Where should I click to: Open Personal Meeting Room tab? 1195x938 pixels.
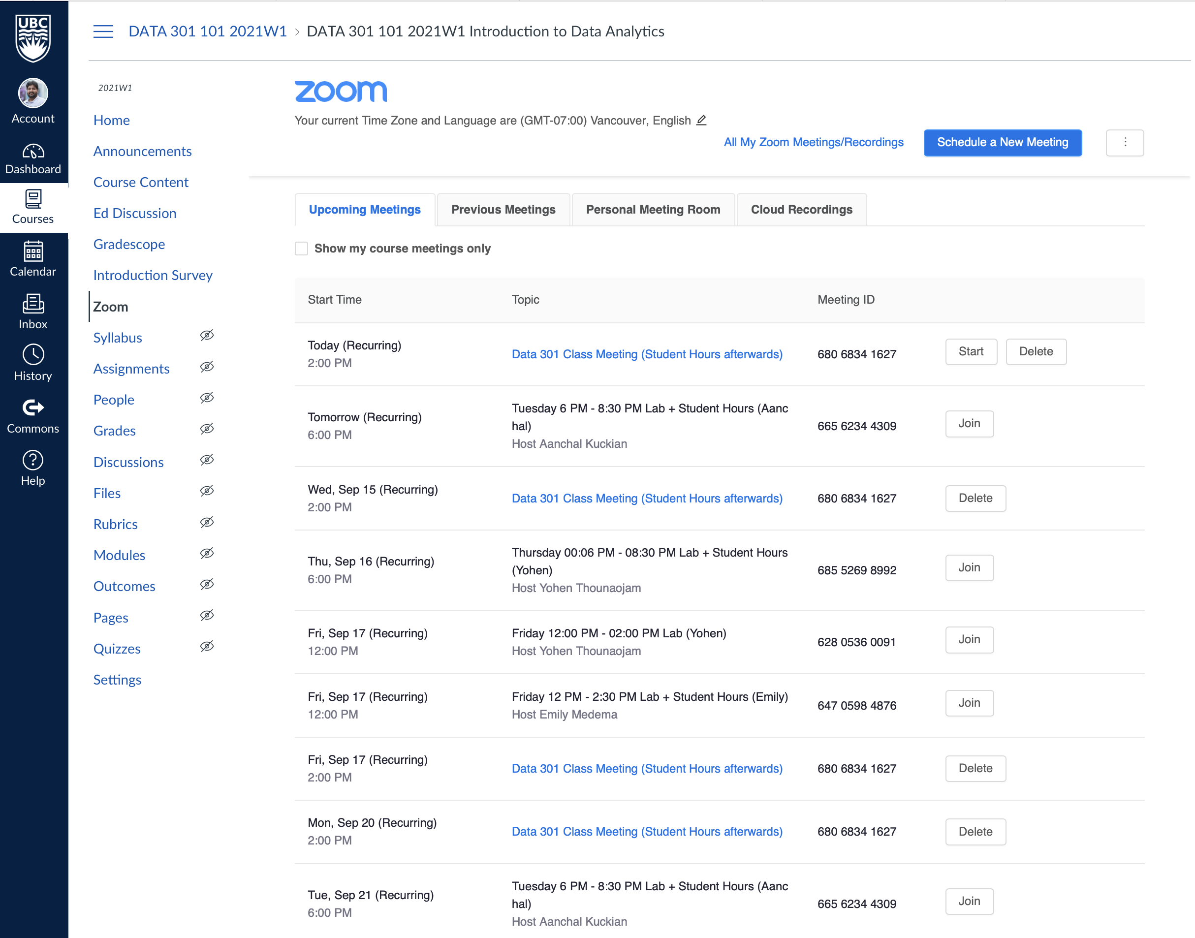pos(653,210)
